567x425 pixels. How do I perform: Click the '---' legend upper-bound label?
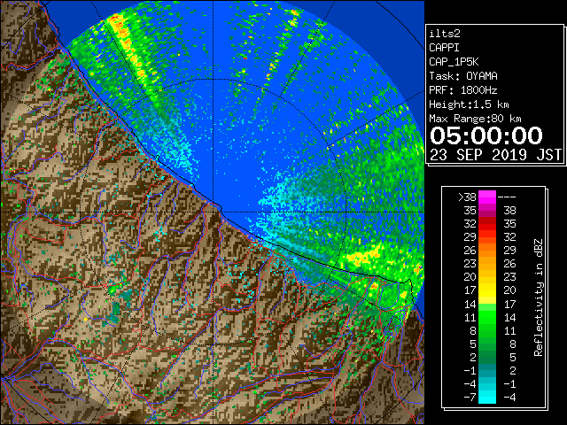507,197
